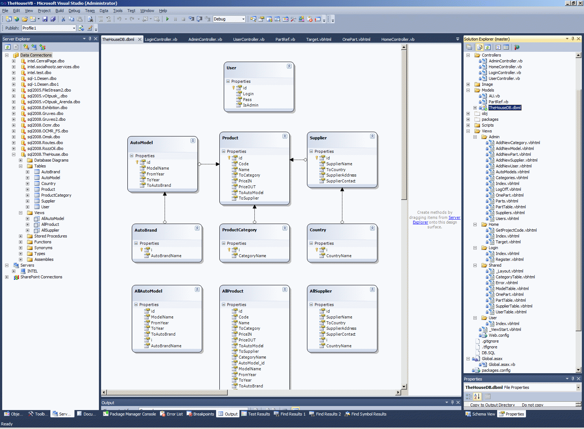Click the Copy icon in the toolbar
This screenshot has height=429, width=584.
71,19
